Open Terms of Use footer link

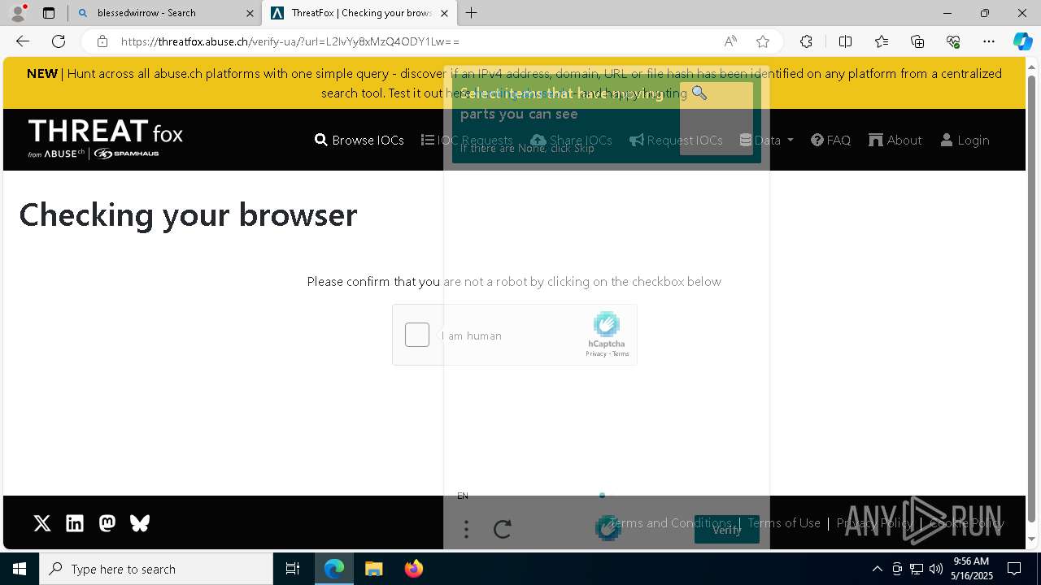(x=784, y=523)
